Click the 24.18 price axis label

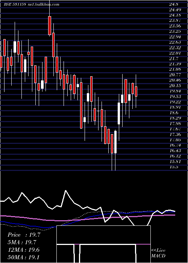pos(175,15)
